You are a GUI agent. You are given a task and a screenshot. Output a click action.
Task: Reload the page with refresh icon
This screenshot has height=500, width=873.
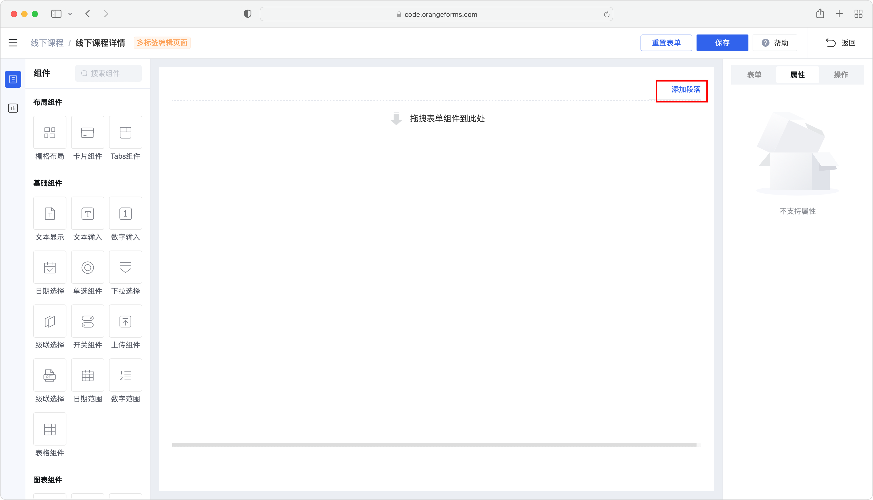point(606,14)
